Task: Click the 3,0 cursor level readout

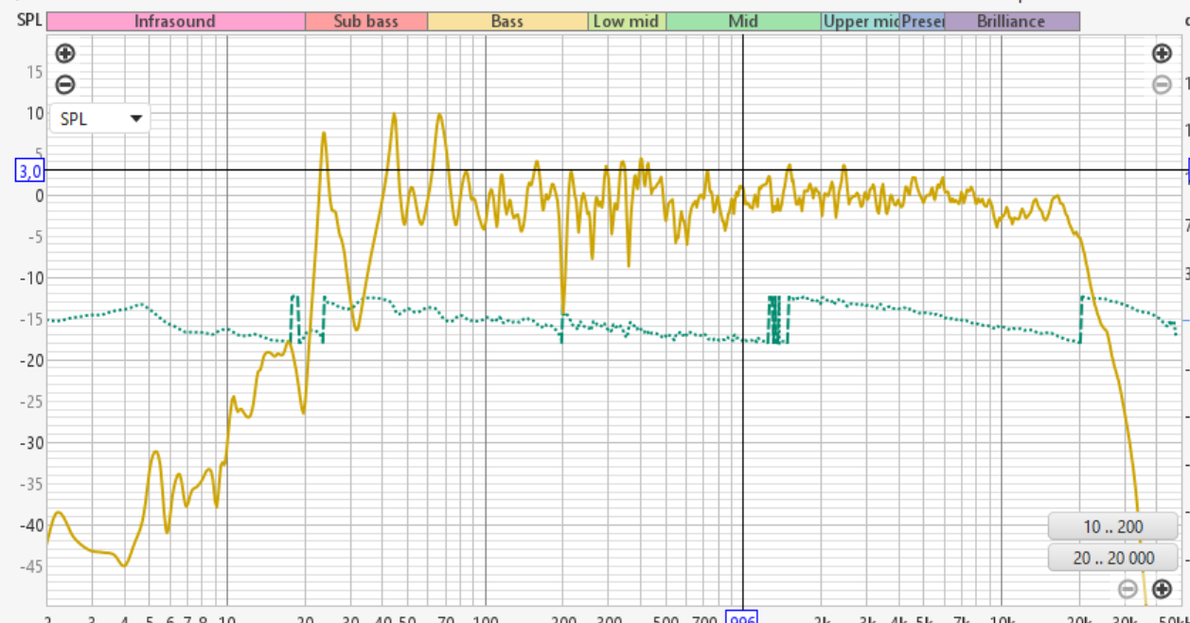Action: 29,171
